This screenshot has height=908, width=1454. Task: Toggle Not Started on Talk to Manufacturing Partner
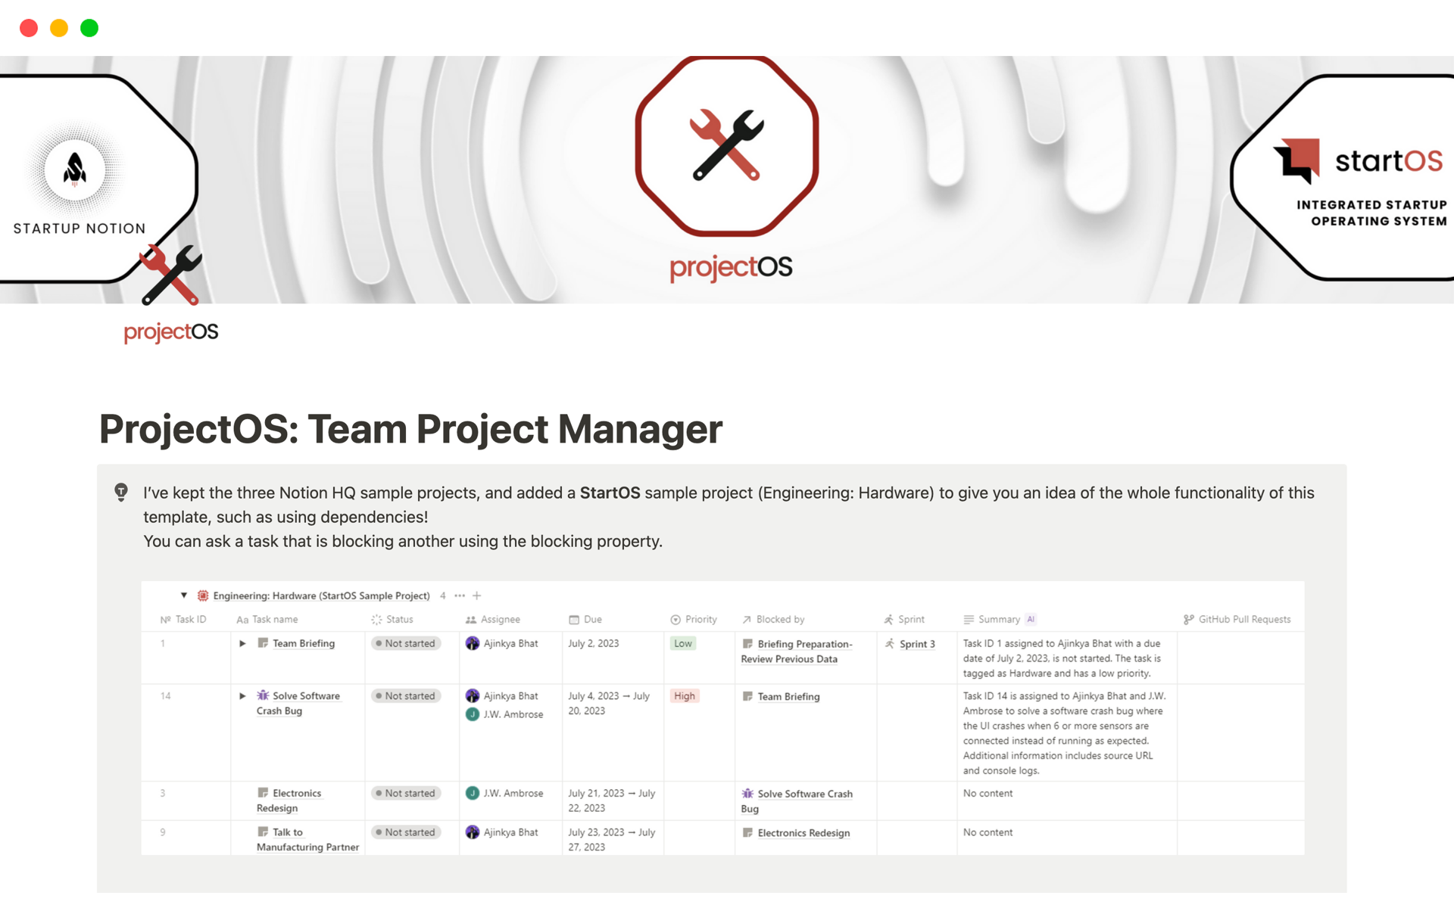click(x=404, y=832)
